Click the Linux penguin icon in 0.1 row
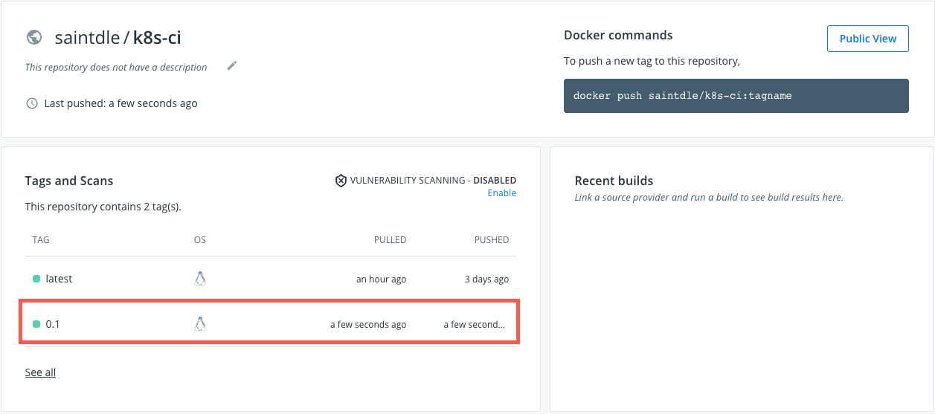 tap(199, 324)
